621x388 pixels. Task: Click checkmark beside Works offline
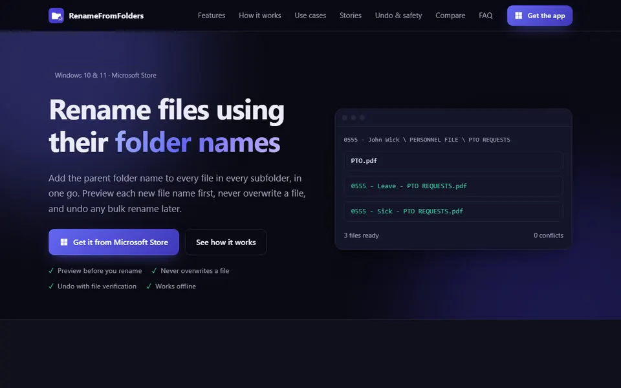pyautogui.click(x=149, y=286)
